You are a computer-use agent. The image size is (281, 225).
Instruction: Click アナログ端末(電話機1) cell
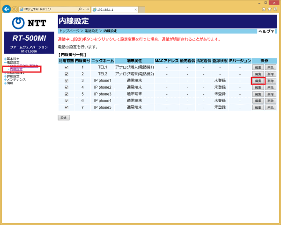(x=134, y=67)
